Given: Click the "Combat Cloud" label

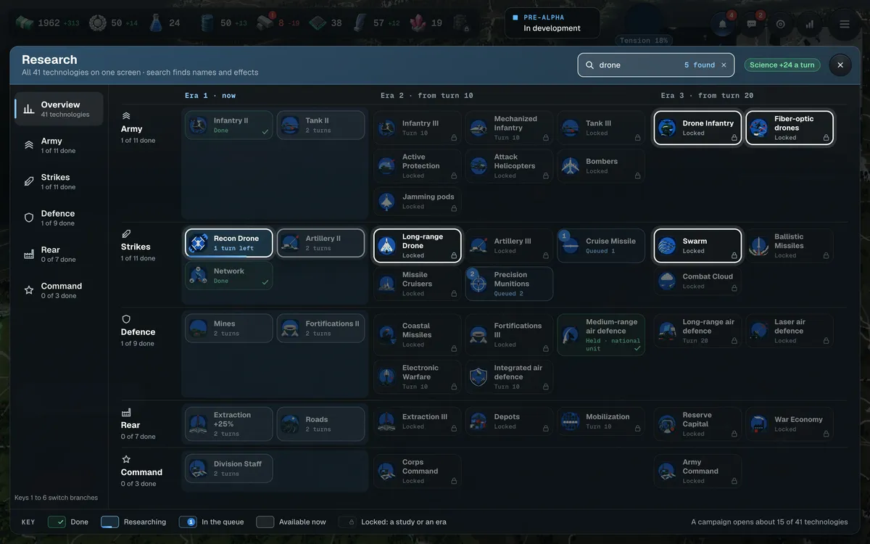Looking at the screenshot, I should [708, 276].
